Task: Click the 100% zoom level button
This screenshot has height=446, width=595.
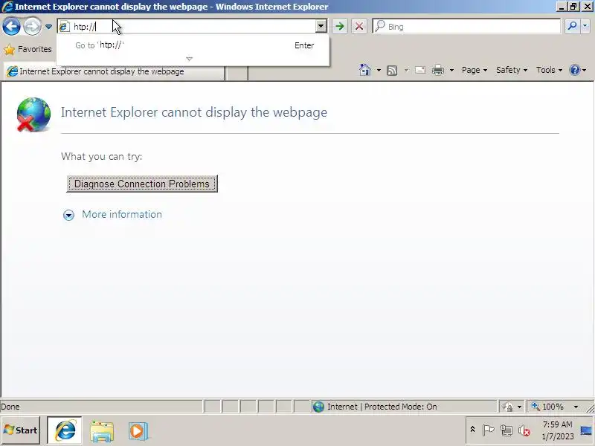Action: coord(549,407)
